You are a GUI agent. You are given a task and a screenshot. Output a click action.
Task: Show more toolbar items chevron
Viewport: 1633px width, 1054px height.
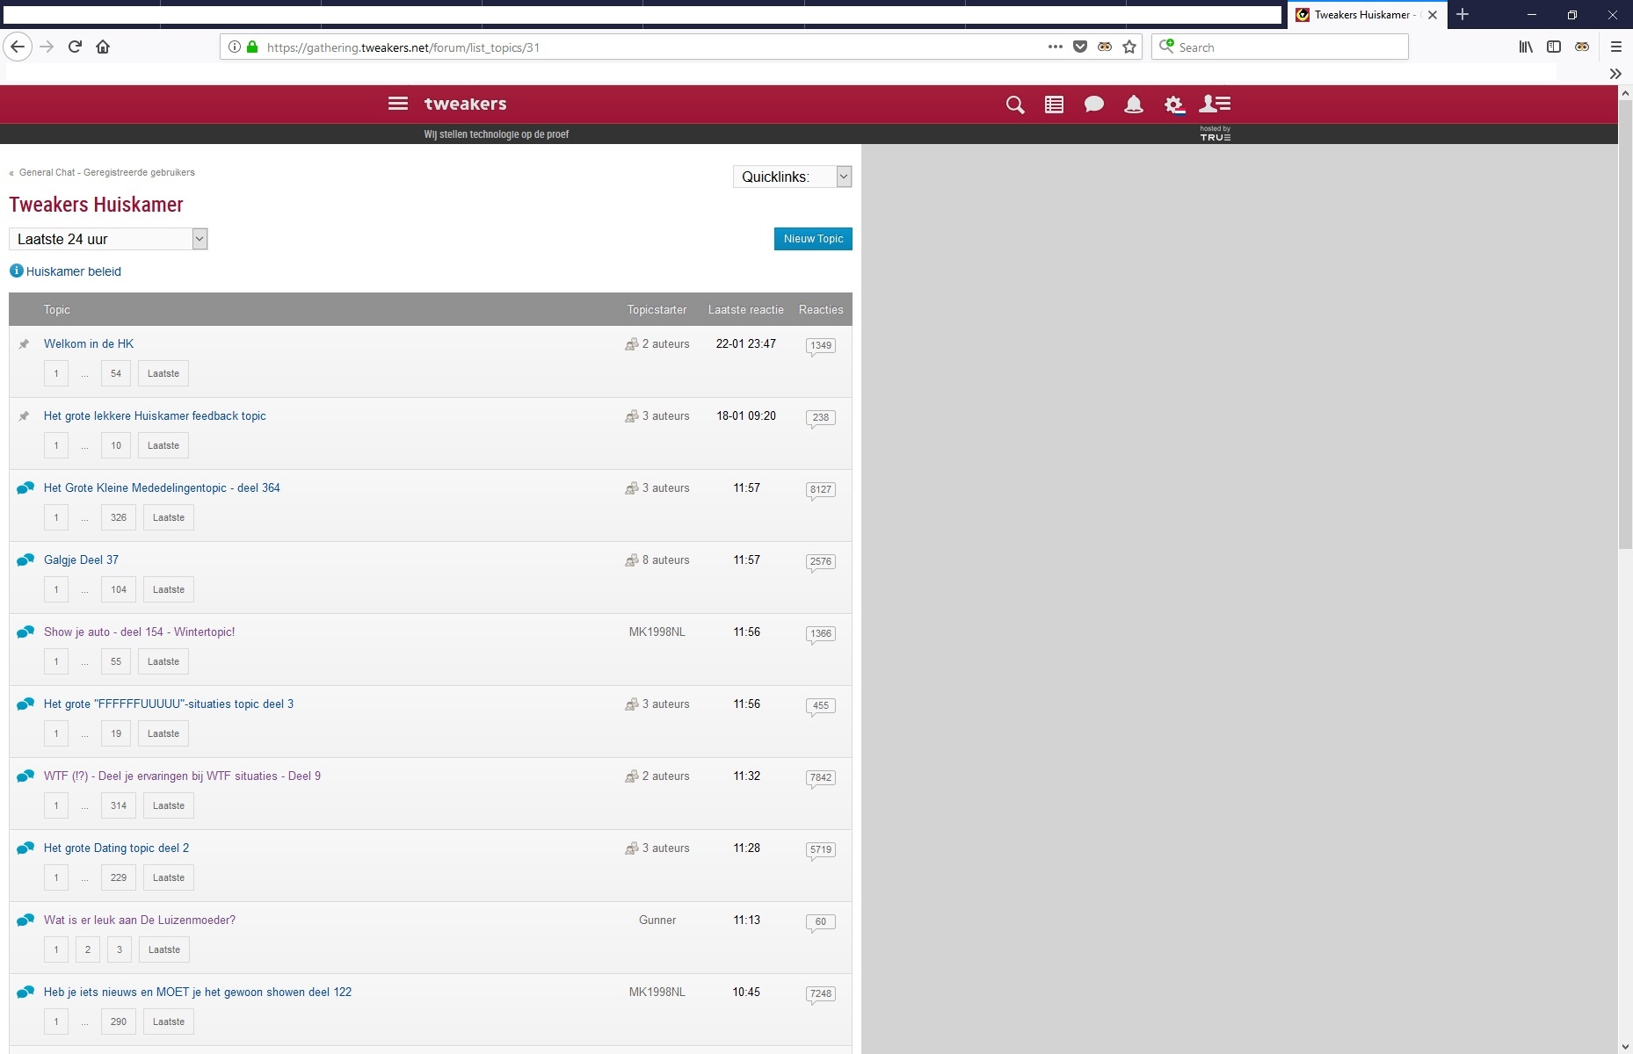click(x=1615, y=74)
